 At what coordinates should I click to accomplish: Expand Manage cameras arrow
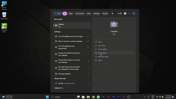[x=88, y=74]
